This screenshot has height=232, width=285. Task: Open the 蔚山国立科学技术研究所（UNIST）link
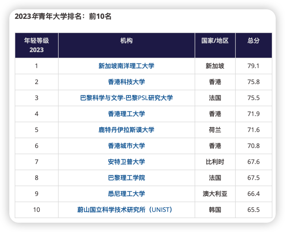click(126, 210)
